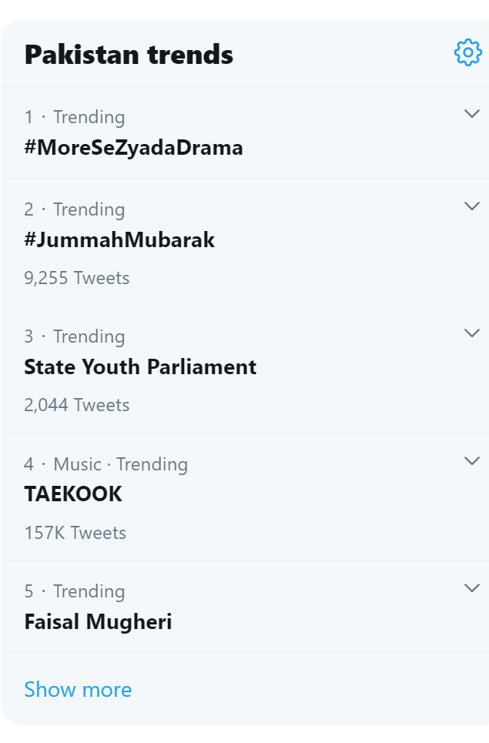
Task: Open the #MoreSeZyadaDrama hashtag trend
Action: 134,147
